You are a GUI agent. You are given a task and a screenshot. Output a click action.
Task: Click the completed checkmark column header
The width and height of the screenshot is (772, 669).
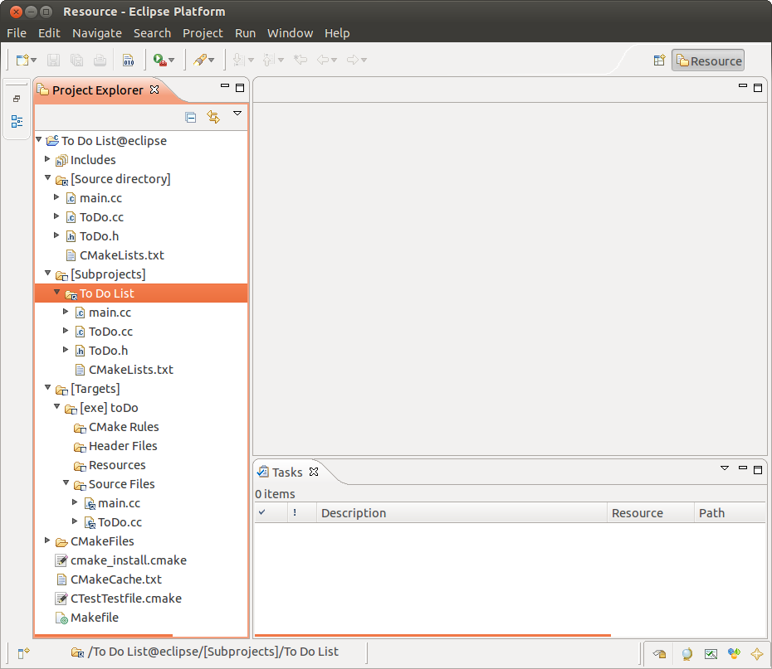click(x=271, y=512)
